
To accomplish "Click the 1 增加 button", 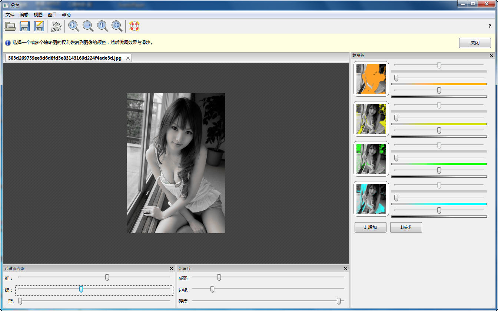I will 371,227.
